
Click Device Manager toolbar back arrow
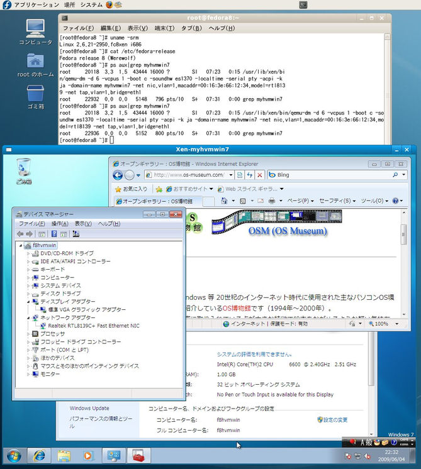tap(20, 234)
